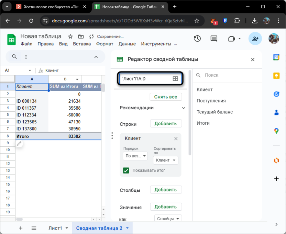
Task: Remove Клиент row field with X
Action: coord(176,138)
